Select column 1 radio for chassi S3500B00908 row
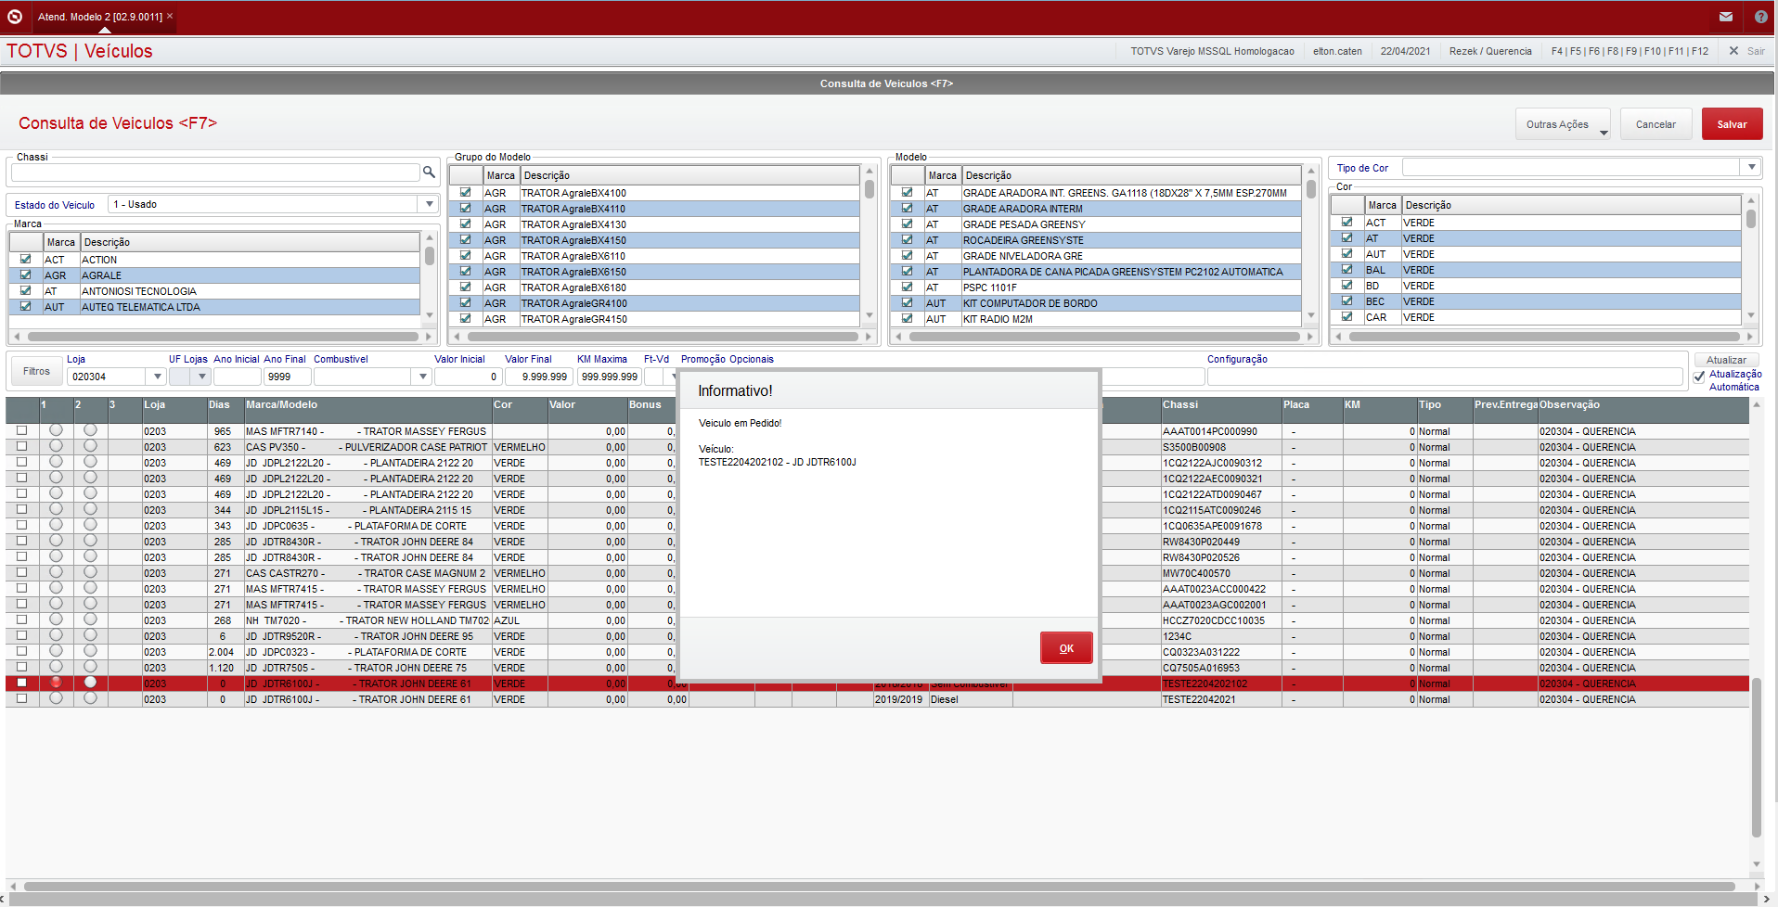 [56, 446]
